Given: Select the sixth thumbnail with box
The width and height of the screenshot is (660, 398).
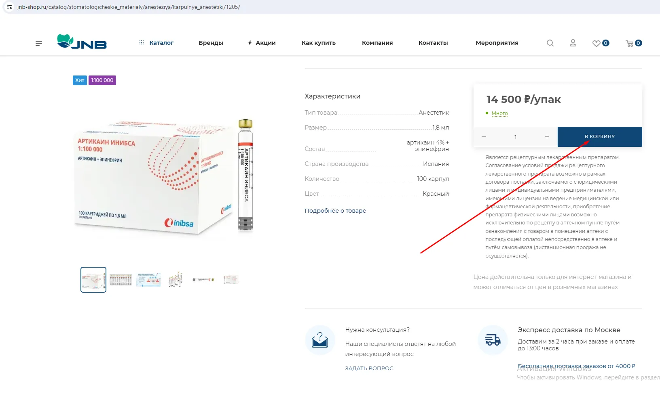Looking at the screenshot, I should tap(231, 280).
